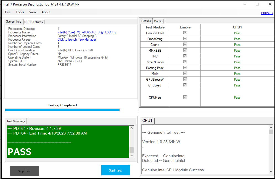Image resolution: width=275 pixels, height=179 pixels.
Task: Follow the PRIVACY link
Action: tap(267, 13)
